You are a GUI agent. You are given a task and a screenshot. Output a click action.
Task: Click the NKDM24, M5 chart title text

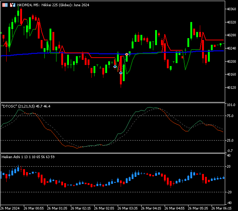point(53,5)
